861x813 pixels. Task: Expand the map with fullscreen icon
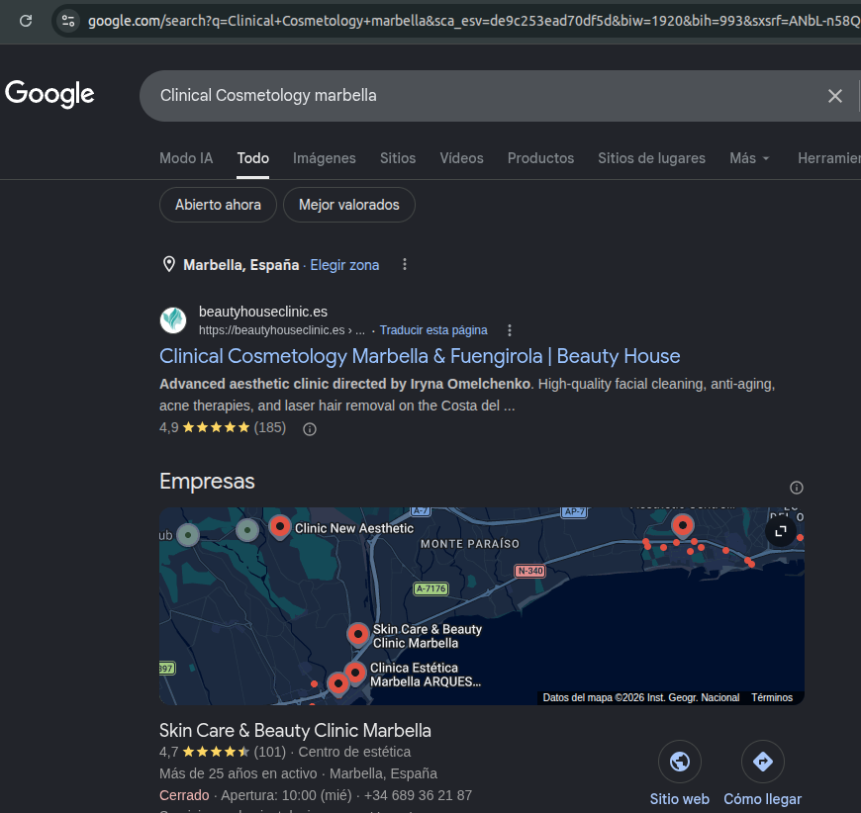click(780, 531)
